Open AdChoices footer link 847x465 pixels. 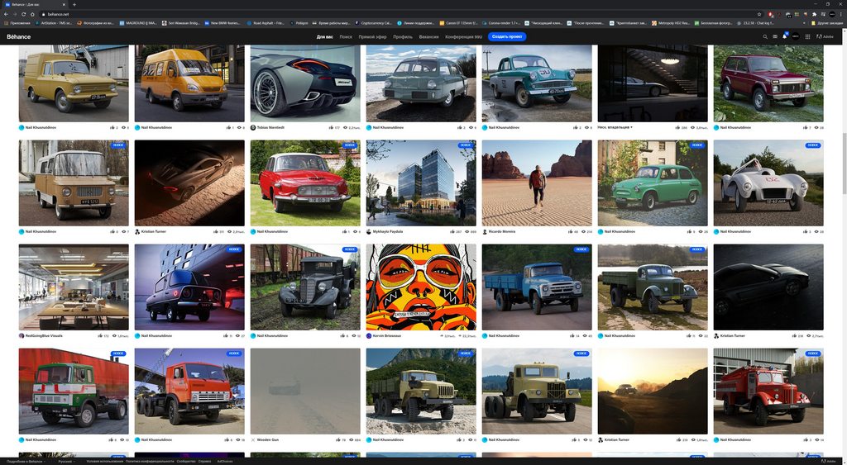(225, 461)
